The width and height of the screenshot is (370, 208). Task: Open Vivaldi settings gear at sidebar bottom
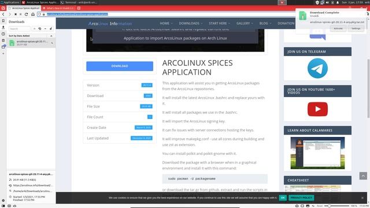pyautogui.click(x=3, y=200)
